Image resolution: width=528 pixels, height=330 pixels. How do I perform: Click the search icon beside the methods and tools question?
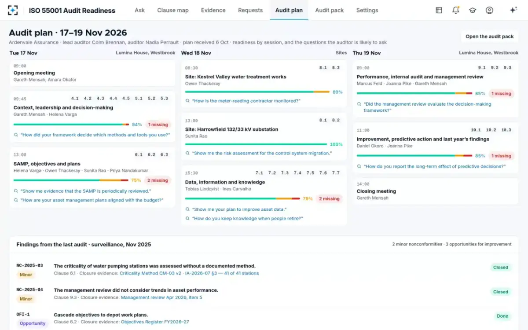click(16, 135)
